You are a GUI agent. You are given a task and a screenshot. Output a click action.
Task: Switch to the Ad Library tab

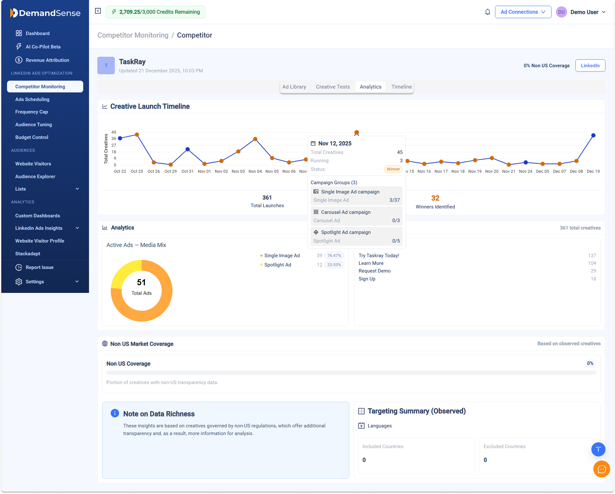click(294, 87)
